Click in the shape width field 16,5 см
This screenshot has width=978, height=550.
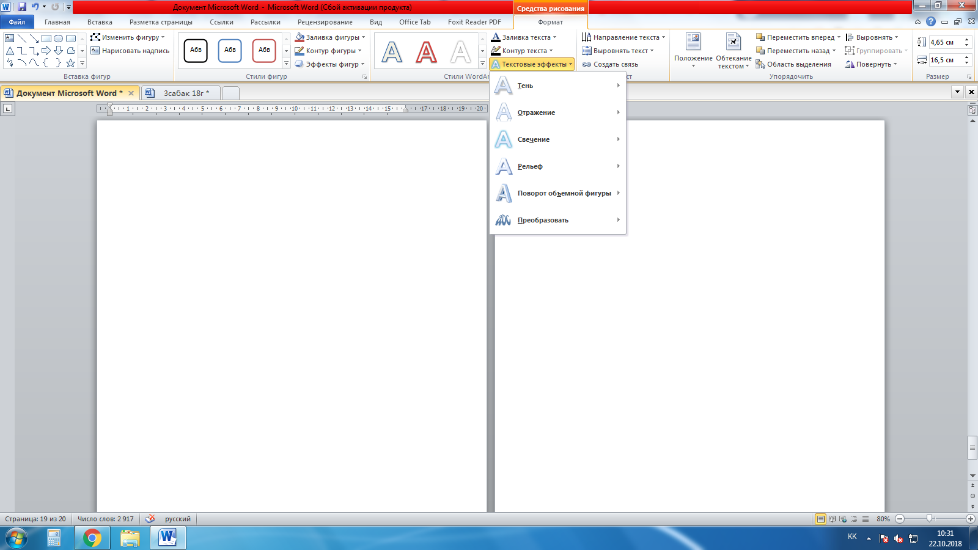pos(946,60)
